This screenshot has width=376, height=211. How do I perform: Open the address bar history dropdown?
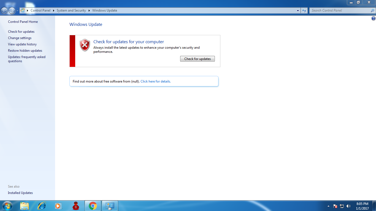(x=298, y=10)
